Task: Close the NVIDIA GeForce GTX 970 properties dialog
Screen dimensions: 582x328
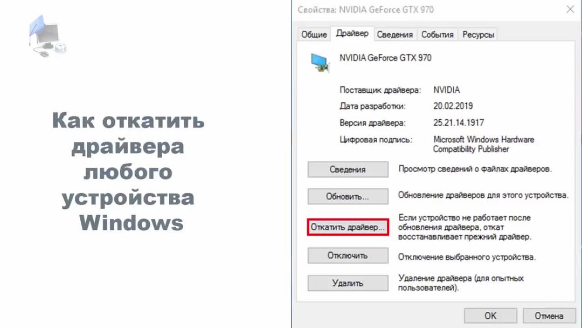Action: click(x=570, y=9)
